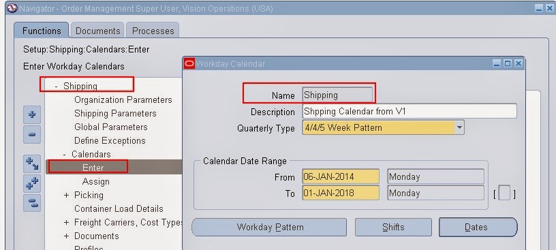Click the Shifts button
The image size is (556, 250).
pos(393,228)
